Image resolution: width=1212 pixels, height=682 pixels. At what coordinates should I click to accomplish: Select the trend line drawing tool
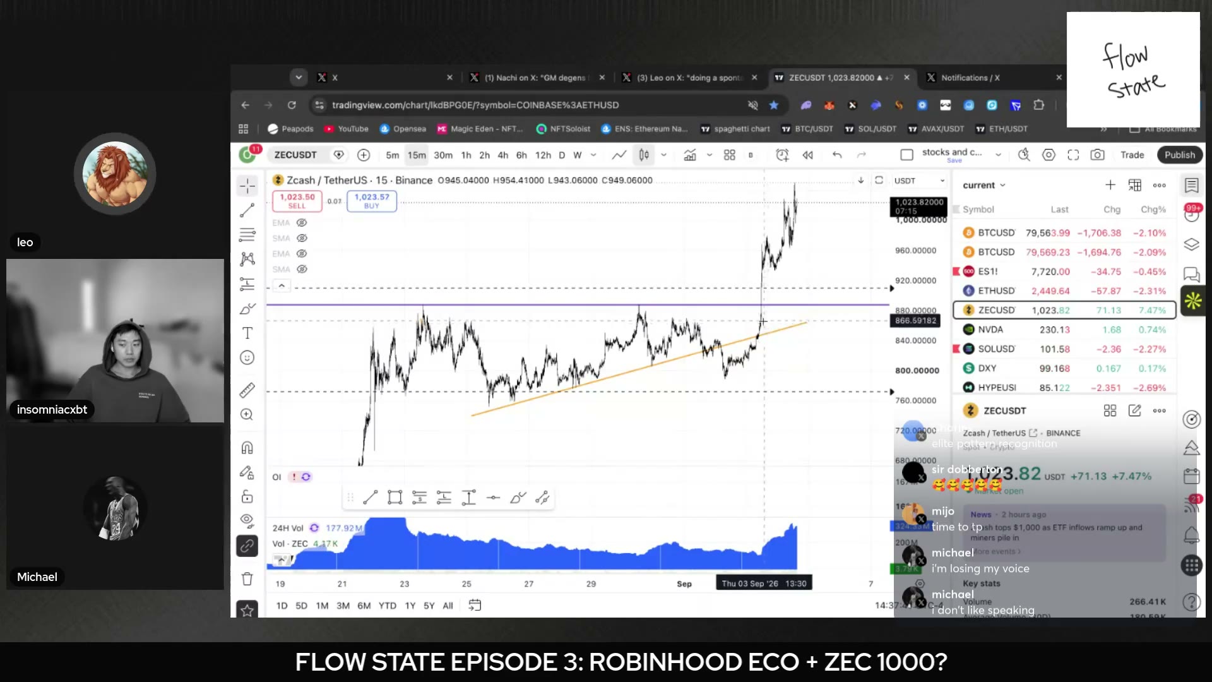247,210
